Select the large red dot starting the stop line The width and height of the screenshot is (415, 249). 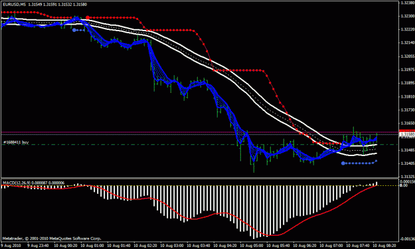click(x=88, y=17)
